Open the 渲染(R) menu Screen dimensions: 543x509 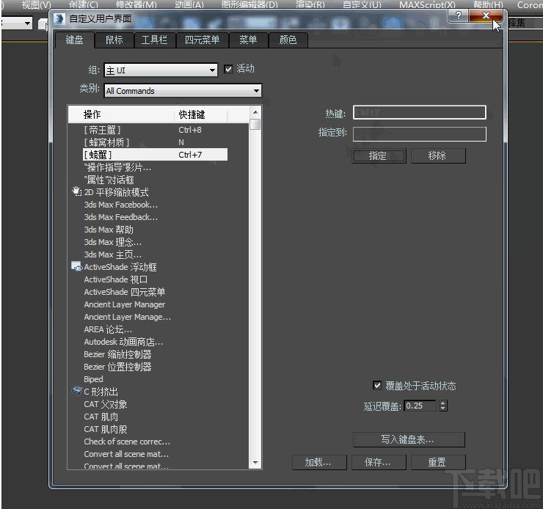tap(310, 4)
